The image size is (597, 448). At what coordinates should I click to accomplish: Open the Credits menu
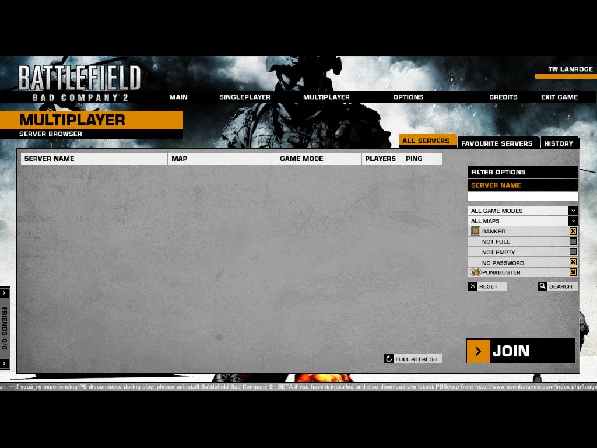[503, 97]
